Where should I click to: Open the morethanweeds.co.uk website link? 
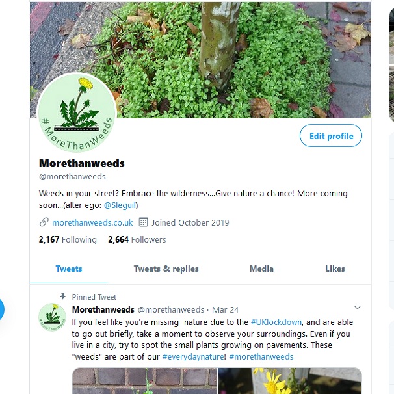pyautogui.click(x=92, y=222)
